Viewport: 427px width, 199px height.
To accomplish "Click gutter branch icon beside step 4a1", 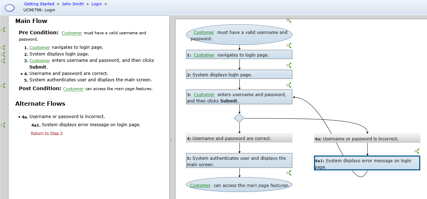I will (x=3, y=125).
